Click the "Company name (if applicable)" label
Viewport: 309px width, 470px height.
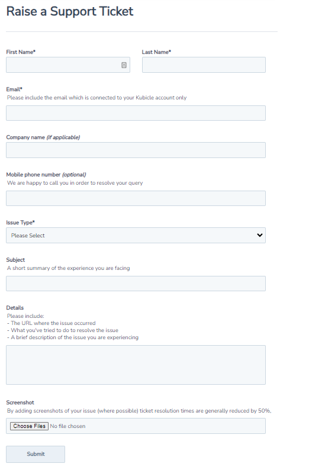(x=43, y=137)
